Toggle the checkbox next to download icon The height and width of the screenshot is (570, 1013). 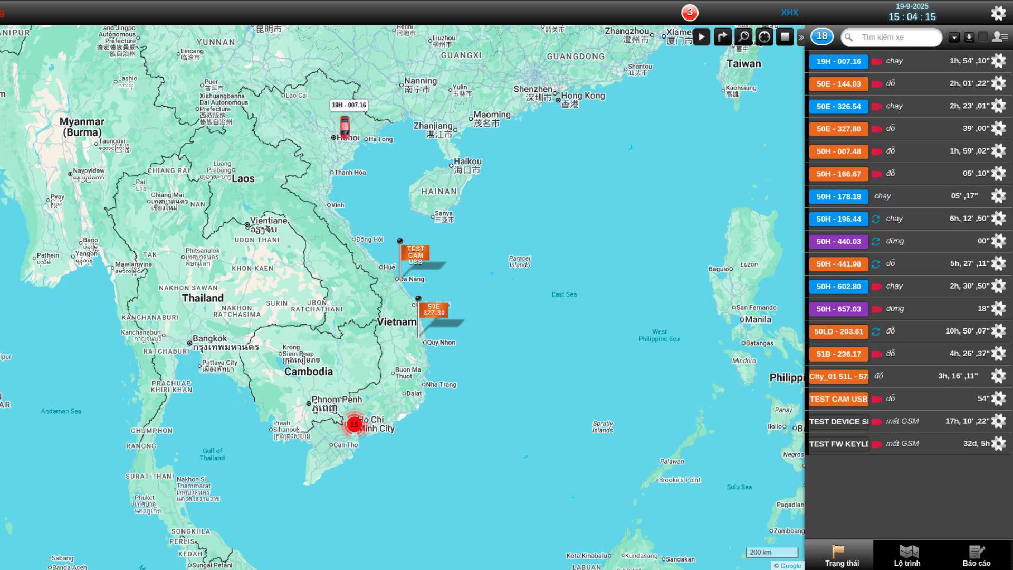(x=982, y=36)
